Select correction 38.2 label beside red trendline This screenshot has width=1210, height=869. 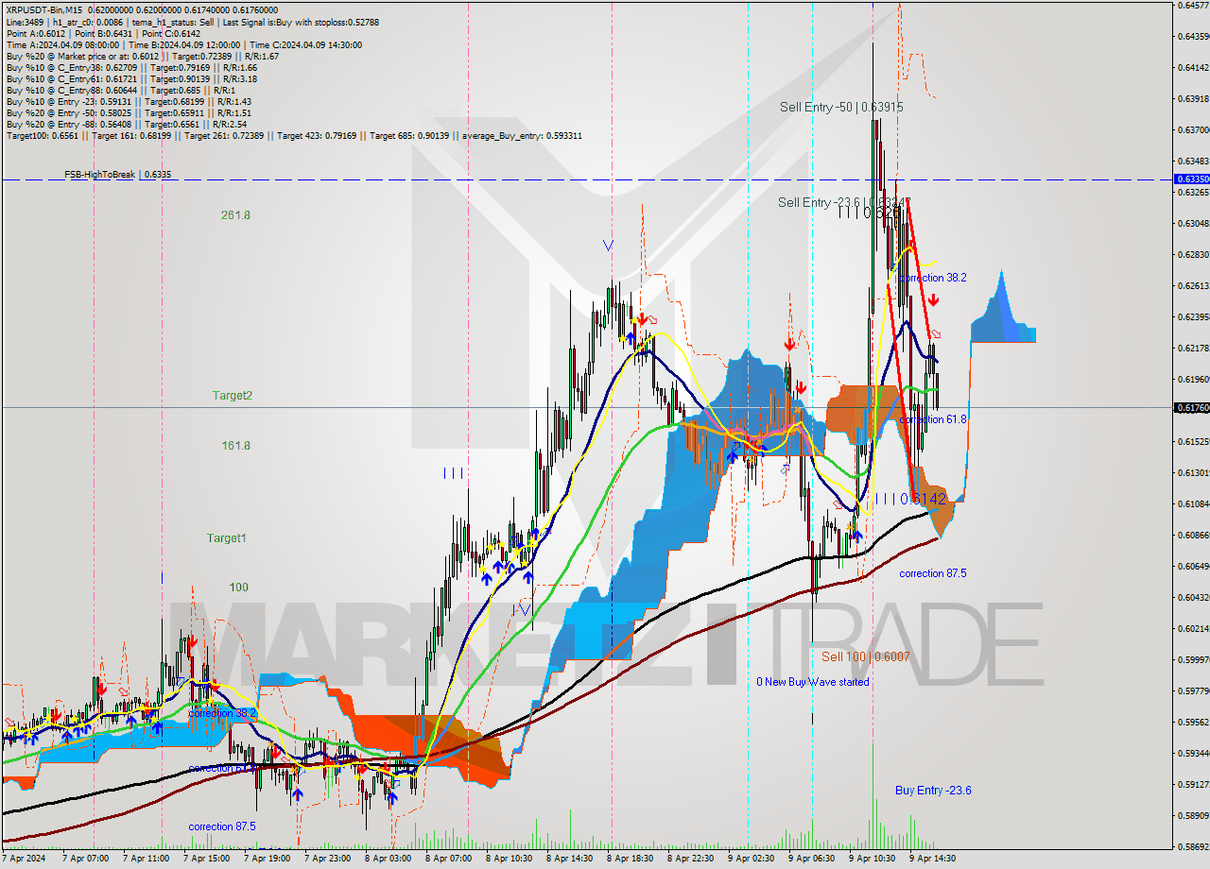tap(933, 278)
